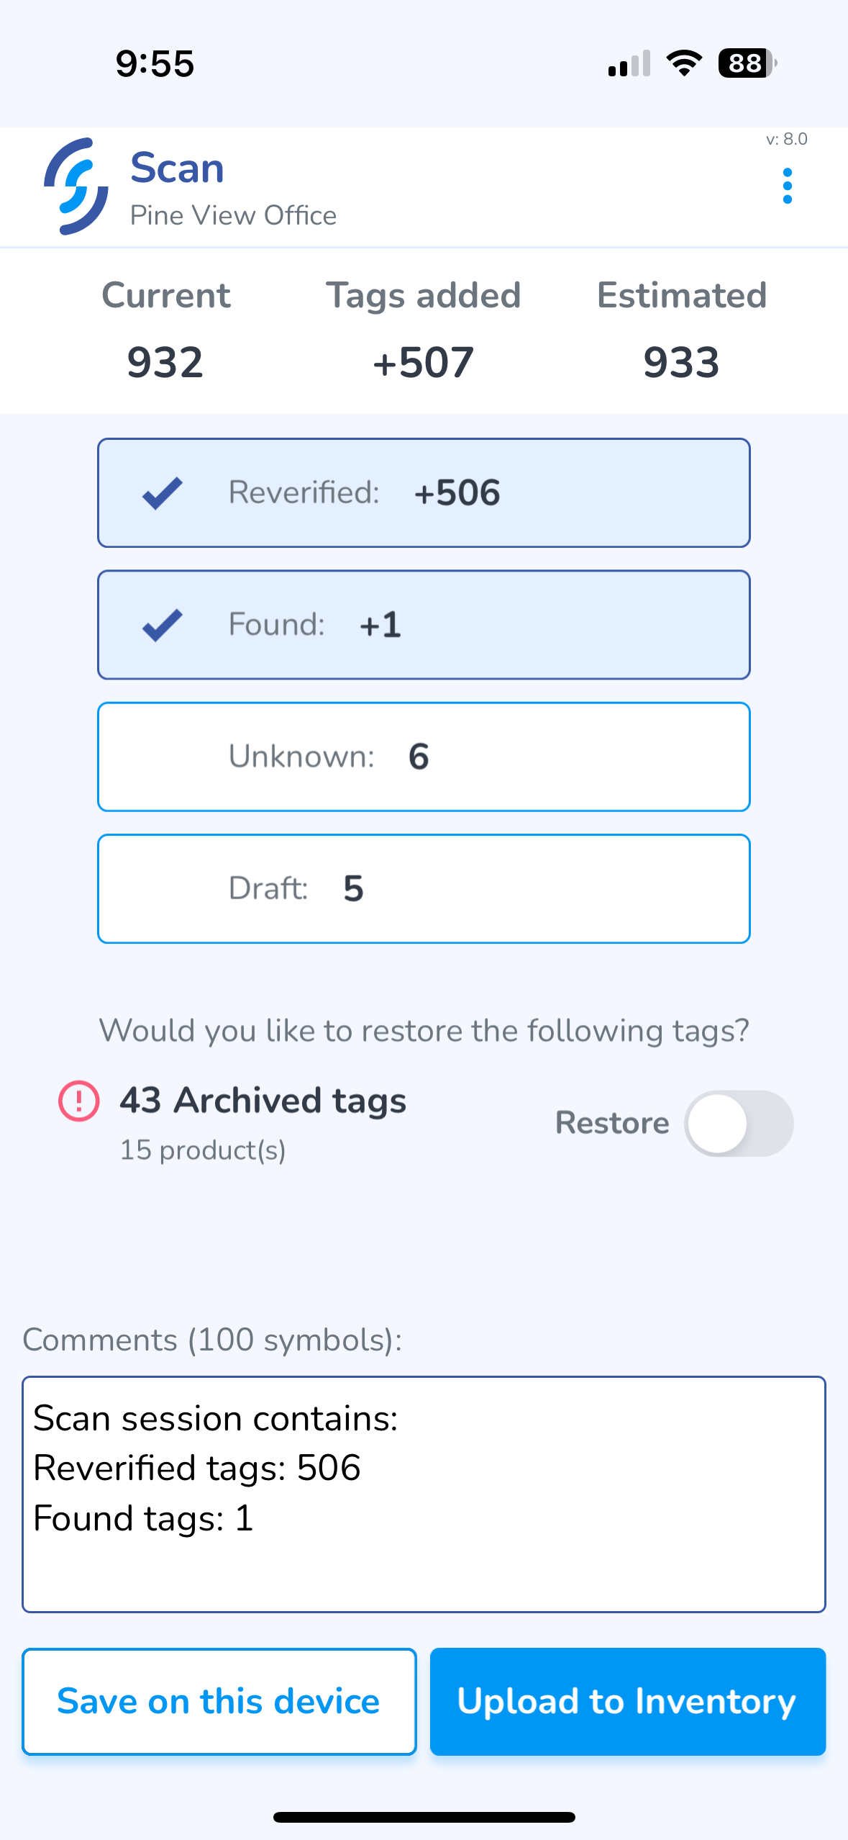Tap the Wi-Fi status icon
848x1840 pixels.
tap(684, 63)
